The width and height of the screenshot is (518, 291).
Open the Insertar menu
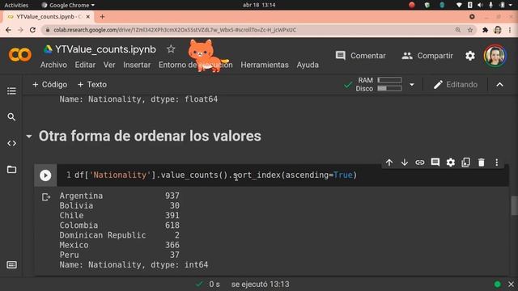(137, 65)
